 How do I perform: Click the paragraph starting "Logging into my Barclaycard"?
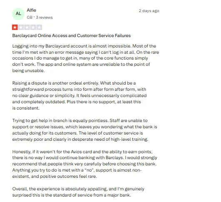tap(86, 58)
